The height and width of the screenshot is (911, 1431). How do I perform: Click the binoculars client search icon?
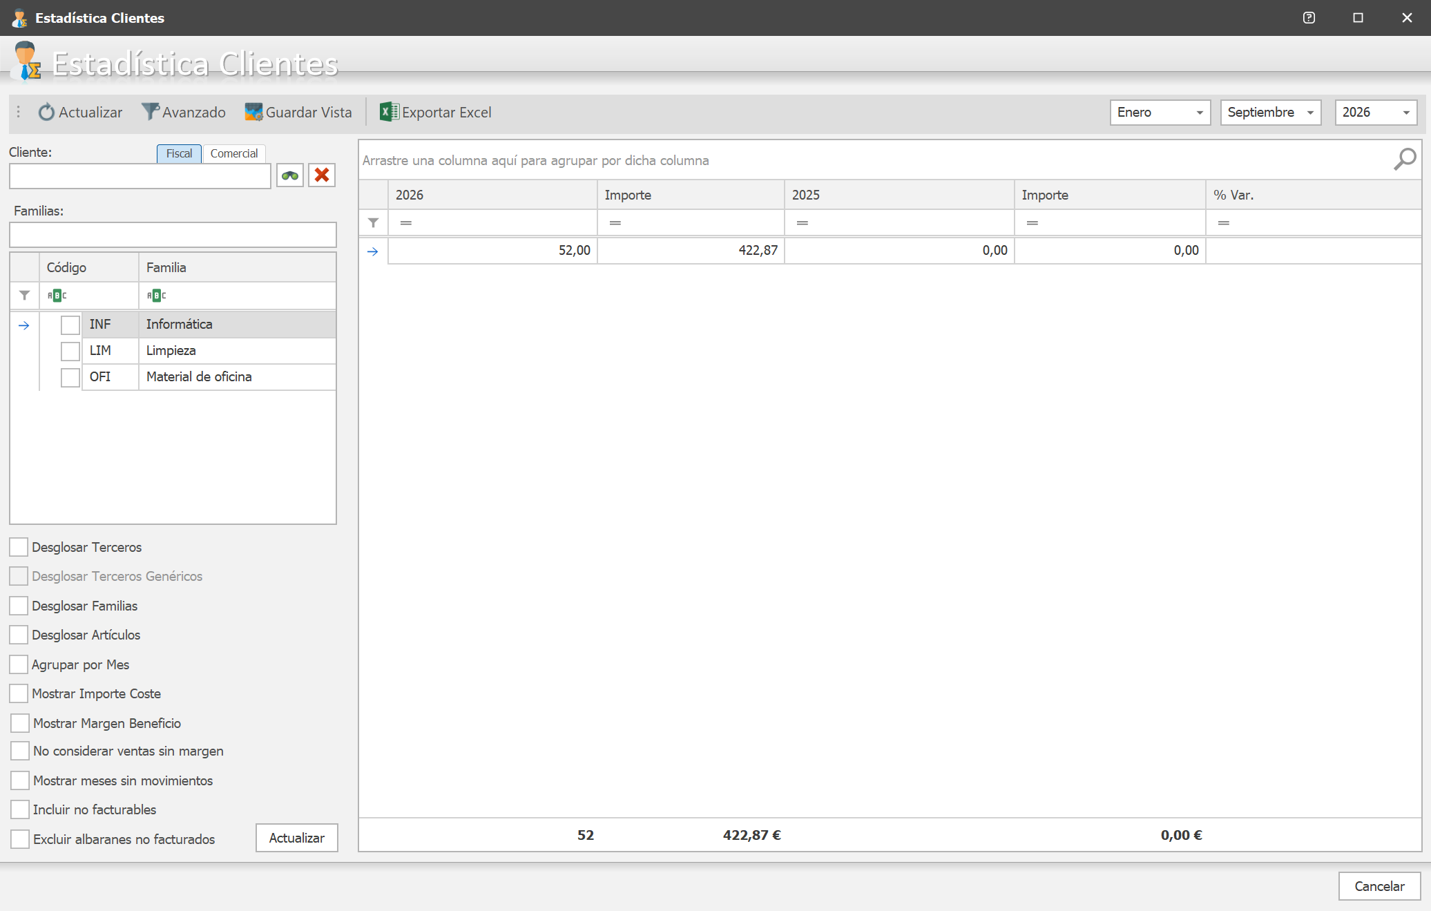(x=290, y=175)
